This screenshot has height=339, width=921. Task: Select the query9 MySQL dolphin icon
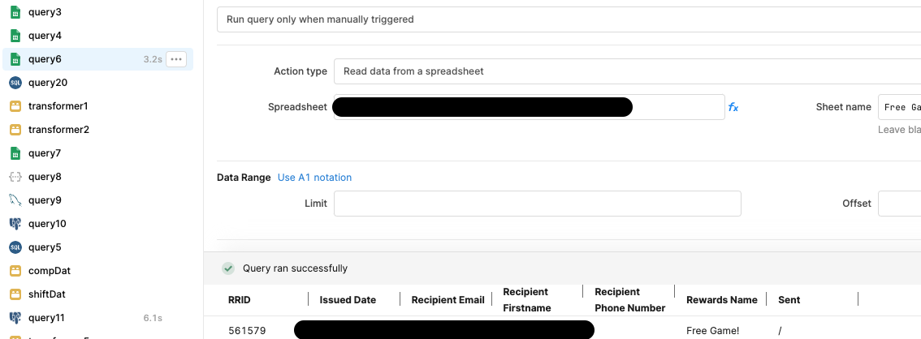[x=15, y=200]
